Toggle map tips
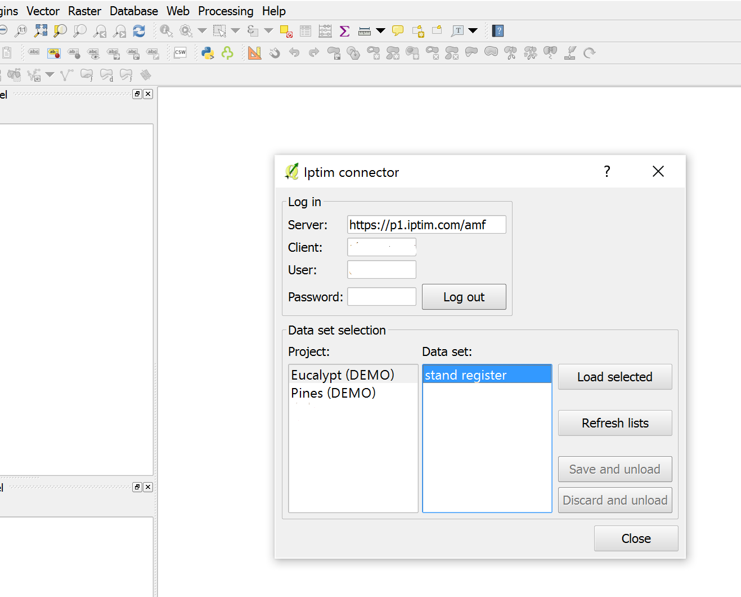 pyautogui.click(x=397, y=31)
